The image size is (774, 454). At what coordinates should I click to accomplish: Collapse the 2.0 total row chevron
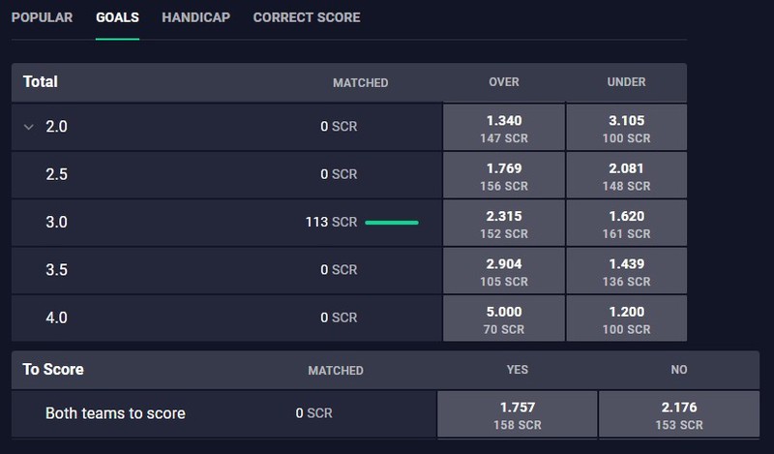tap(29, 127)
